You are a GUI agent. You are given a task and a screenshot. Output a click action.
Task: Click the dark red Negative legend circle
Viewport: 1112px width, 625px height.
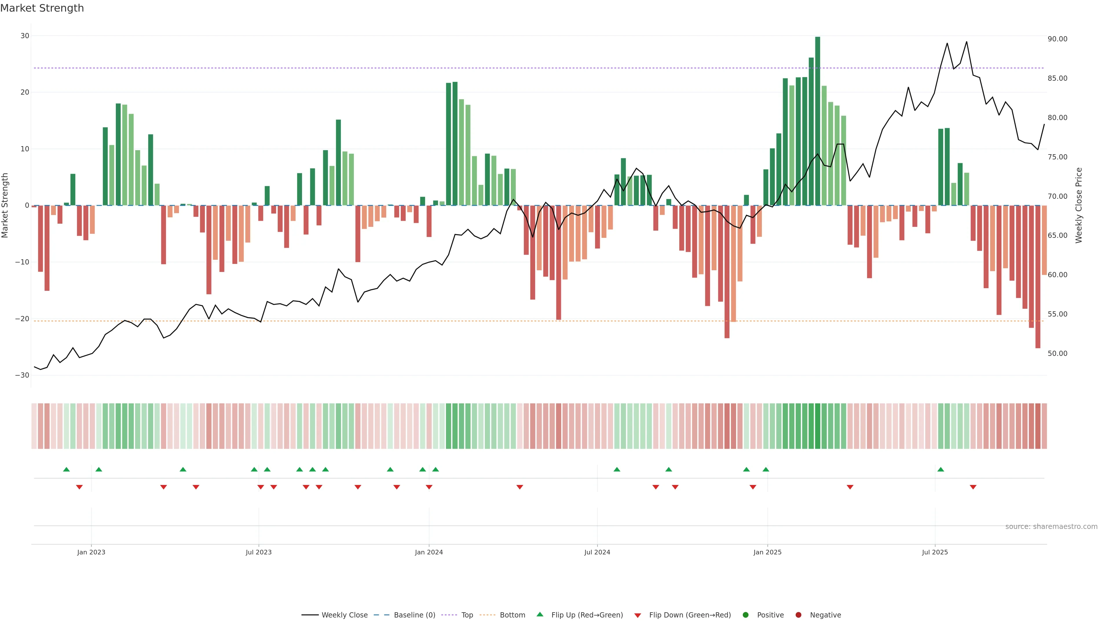point(798,615)
